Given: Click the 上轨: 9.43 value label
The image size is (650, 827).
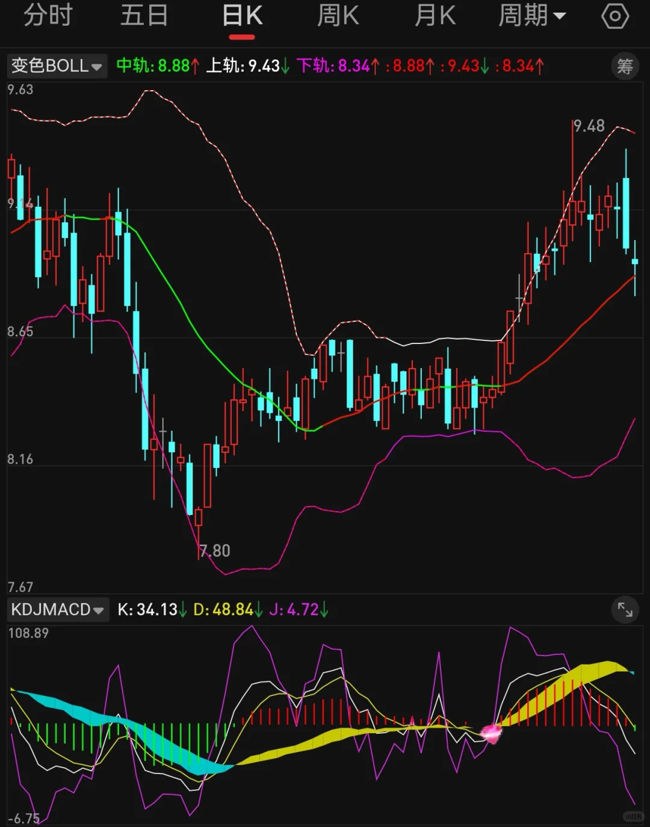Looking at the screenshot, I should click(247, 66).
